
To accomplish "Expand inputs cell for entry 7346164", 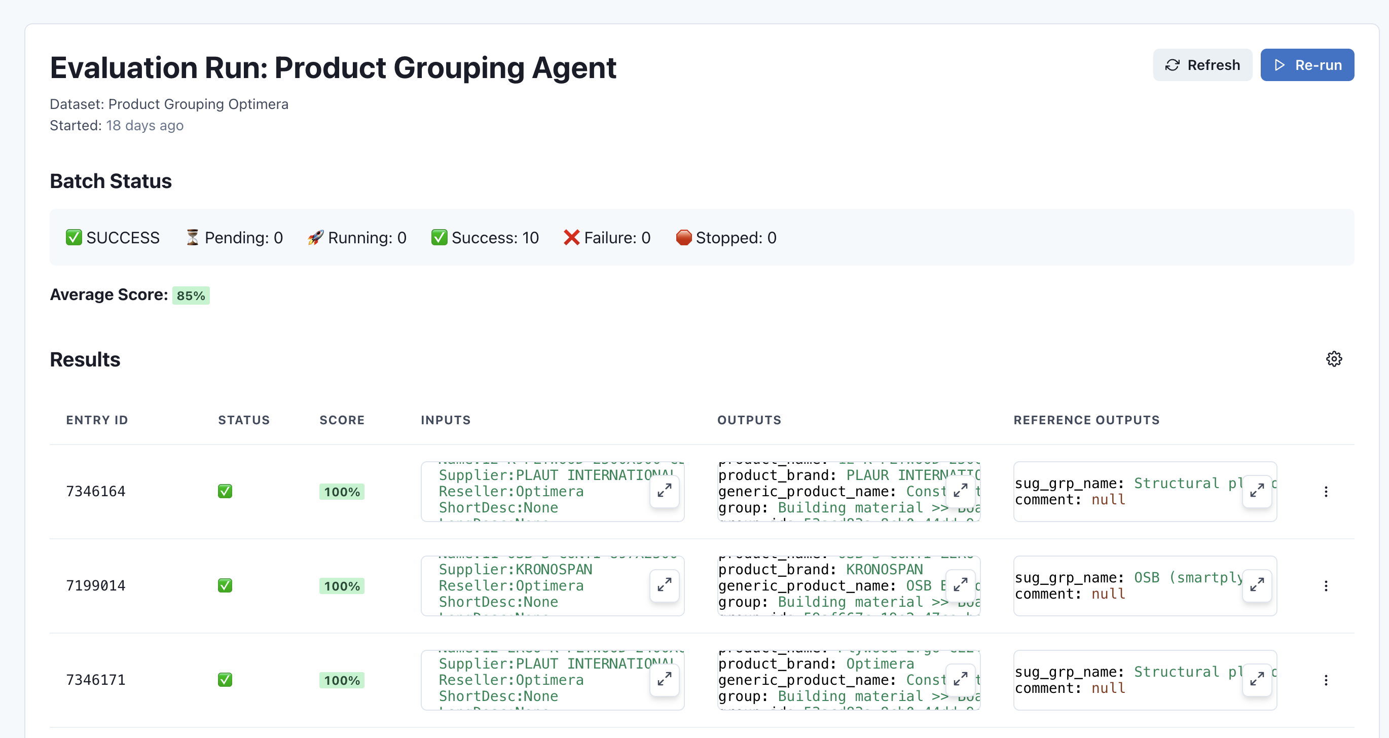I will coord(664,491).
